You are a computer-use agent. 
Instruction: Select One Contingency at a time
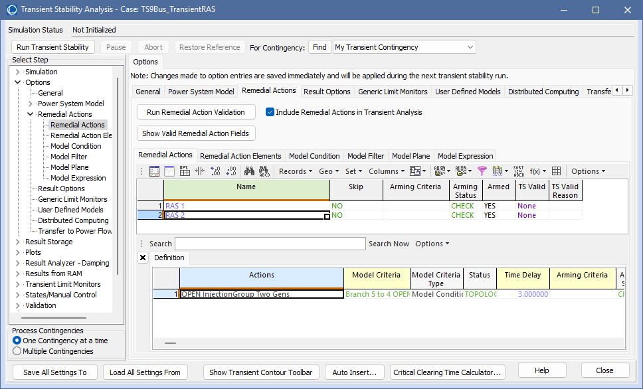point(17,341)
